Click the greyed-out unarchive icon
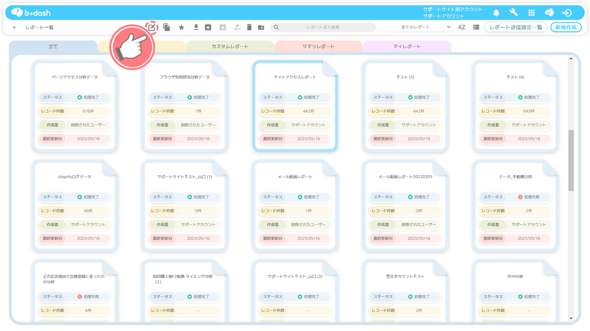The height and width of the screenshot is (331, 590). pyautogui.click(x=222, y=27)
